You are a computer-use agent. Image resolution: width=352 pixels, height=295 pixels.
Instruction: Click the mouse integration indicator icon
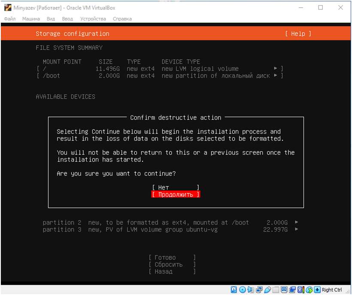[309, 289]
